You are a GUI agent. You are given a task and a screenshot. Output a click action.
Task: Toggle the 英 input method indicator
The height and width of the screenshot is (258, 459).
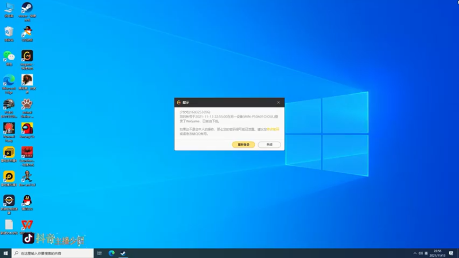point(426,253)
